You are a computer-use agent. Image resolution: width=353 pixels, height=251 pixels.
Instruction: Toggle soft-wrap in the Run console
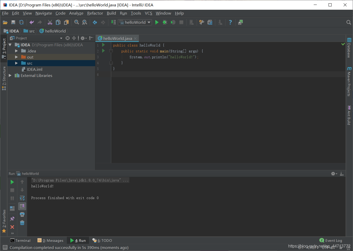click(x=22, y=198)
